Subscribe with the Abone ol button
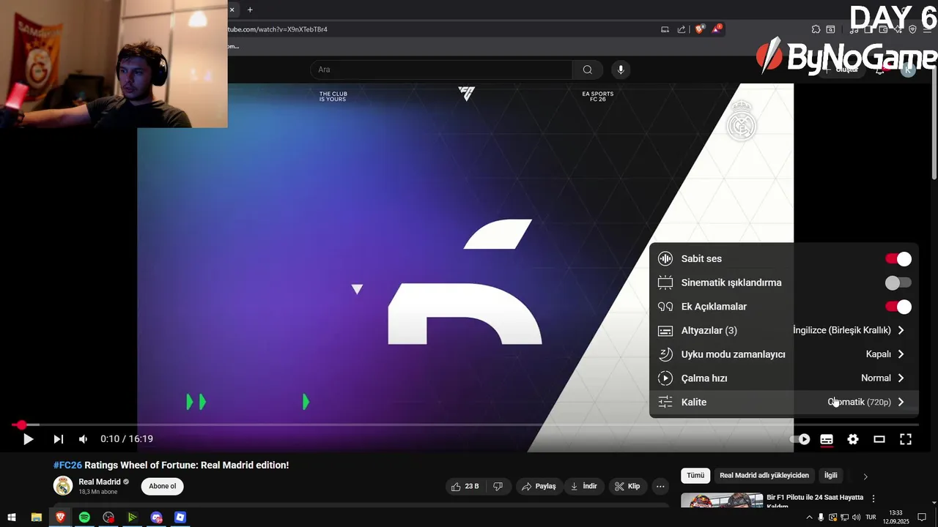938x527 pixels. click(163, 486)
